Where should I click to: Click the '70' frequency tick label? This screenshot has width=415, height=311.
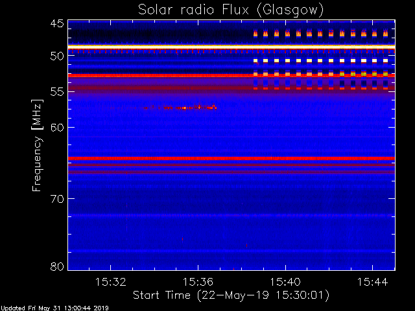(57, 199)
